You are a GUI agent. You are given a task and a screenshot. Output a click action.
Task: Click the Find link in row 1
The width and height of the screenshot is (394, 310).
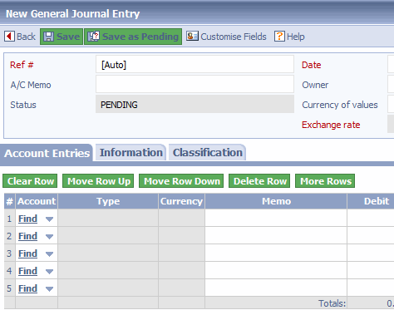coord(27,219)
